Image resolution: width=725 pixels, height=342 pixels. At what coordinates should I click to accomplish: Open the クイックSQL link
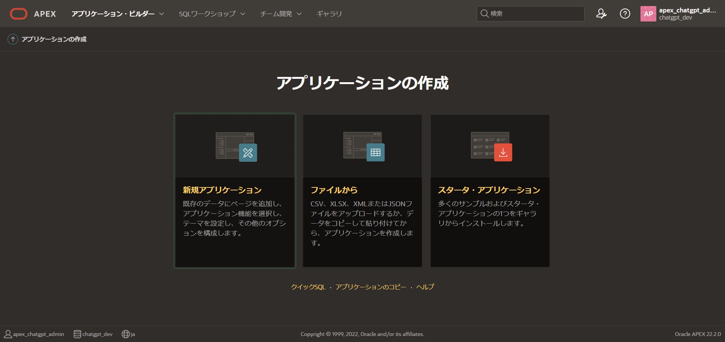click(308, 287)
